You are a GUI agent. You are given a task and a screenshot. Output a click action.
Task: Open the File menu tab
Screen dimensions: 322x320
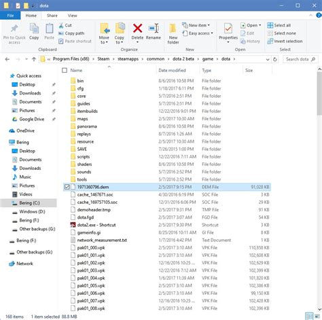click(10, 16)
